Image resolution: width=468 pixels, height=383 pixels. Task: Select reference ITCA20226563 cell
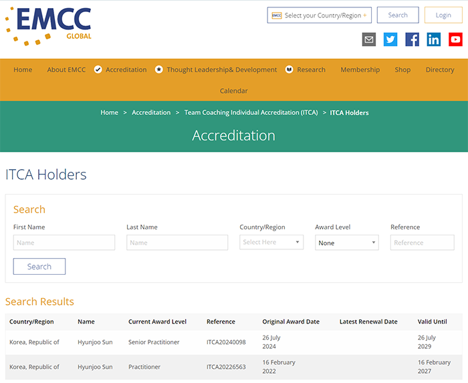pyautogui.click(x=226, y=367)
